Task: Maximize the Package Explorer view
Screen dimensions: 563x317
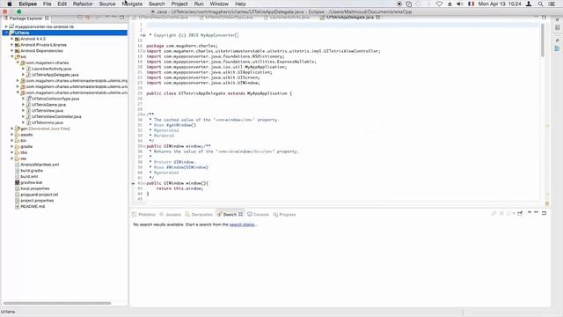Action: [122, 18]
